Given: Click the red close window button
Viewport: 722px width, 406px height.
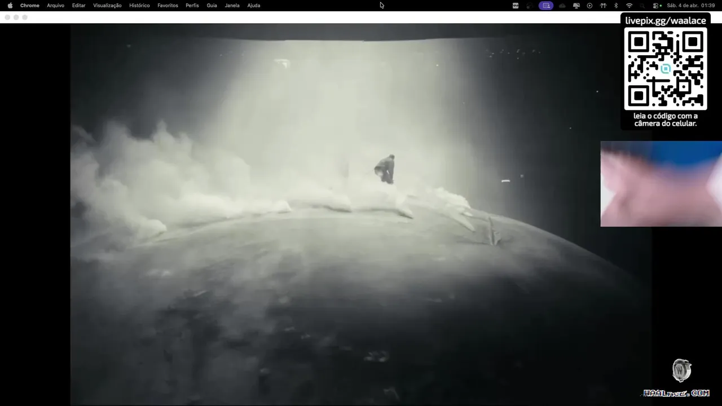Looking at the screenshot, I should pos(7,17).
